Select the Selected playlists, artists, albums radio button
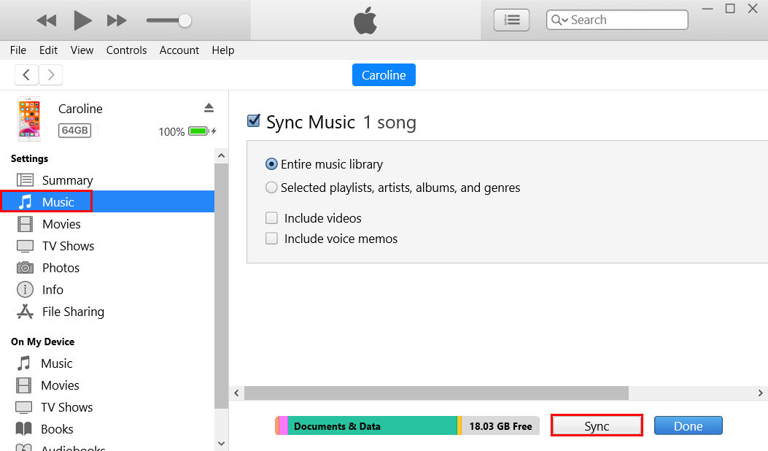The height and width of the screenshot is (451, 768). tap(271, 188)
